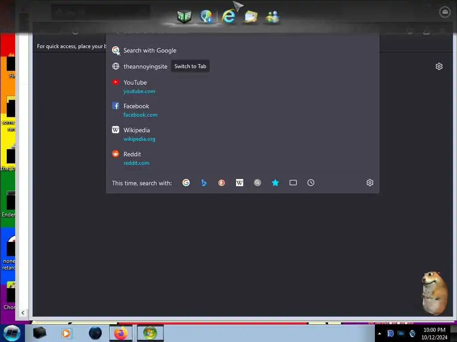The width and height of the screenshot is (457, 342).
Task: Open new tab page settings gear
Action: click(439, 67)
